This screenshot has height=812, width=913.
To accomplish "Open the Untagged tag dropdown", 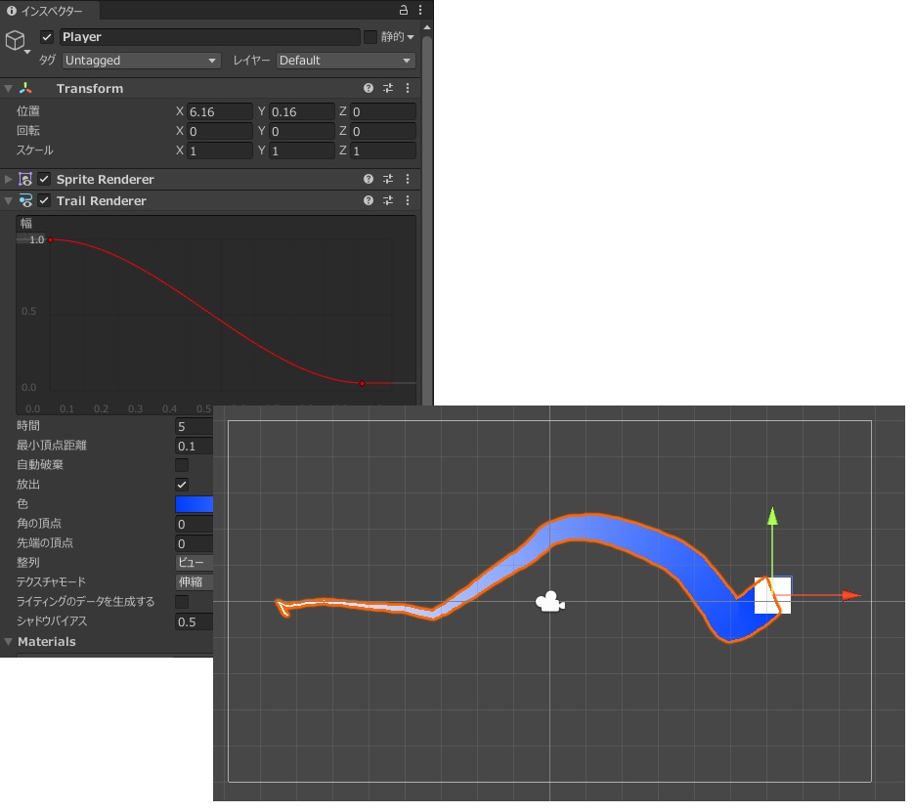I will coord(143,61).
